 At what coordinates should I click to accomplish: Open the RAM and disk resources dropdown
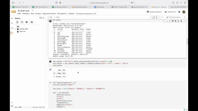[162, 17]
